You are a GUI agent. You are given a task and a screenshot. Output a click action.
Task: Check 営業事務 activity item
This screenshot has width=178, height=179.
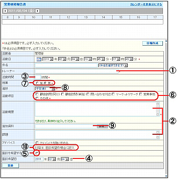140,94
